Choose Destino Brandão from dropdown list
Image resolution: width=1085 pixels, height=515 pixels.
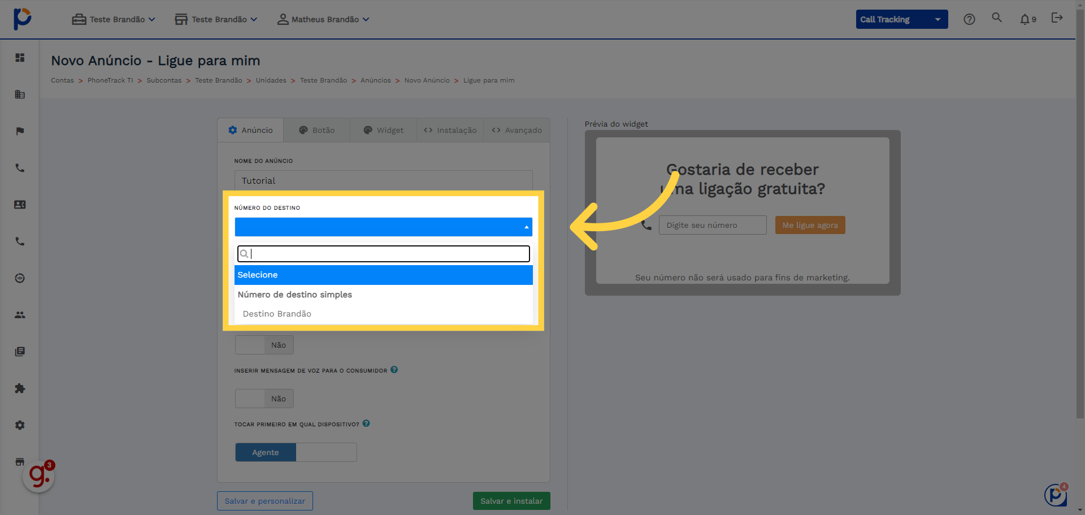384,314
